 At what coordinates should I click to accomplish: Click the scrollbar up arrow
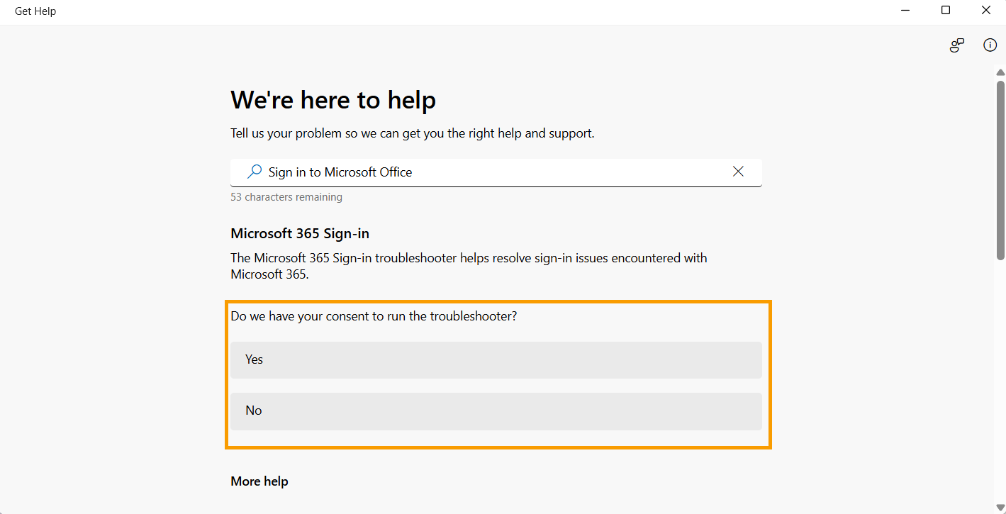(1000, 72)
